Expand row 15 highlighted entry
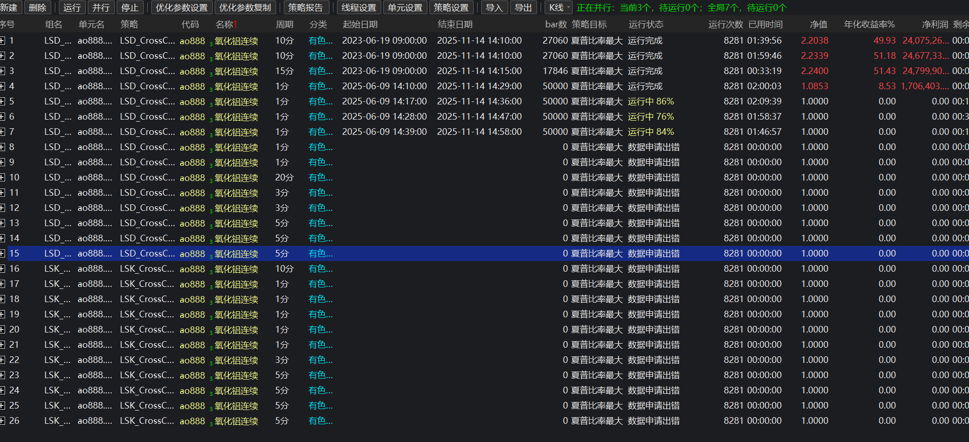969x442 pixels. pos(3,253)
